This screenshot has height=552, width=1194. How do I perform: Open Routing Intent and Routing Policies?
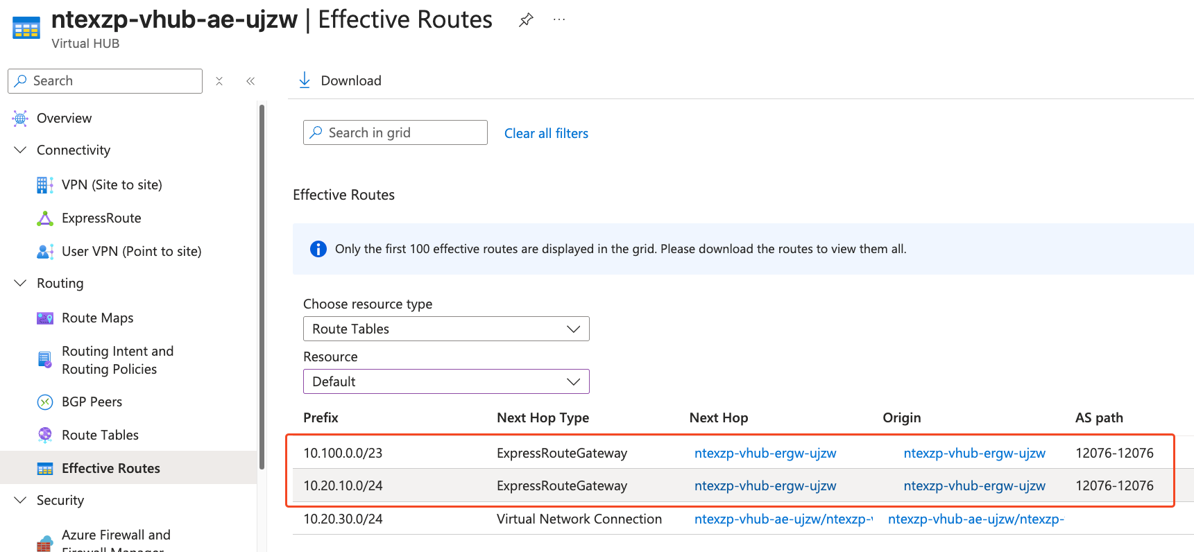point(118,360)
